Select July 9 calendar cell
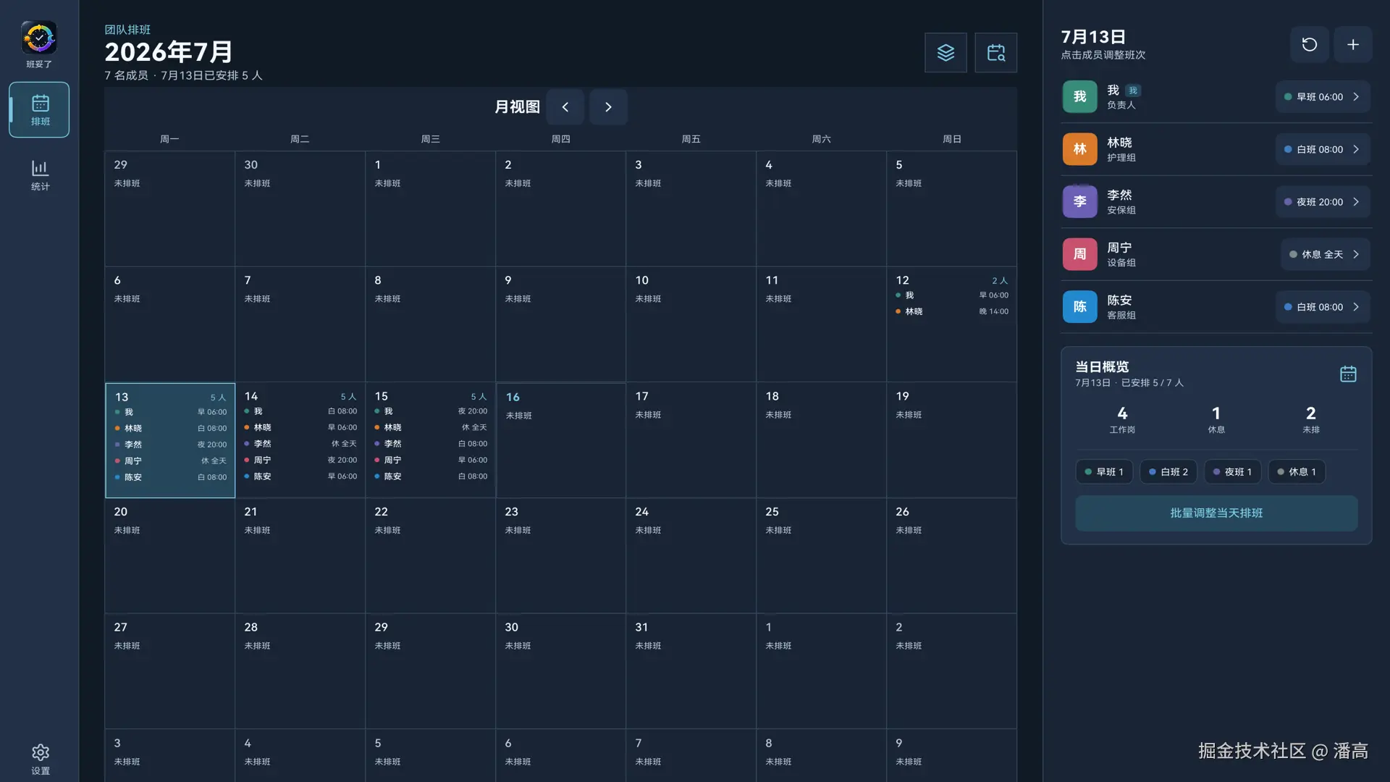The image size is (1390, 782). (561, 324)
